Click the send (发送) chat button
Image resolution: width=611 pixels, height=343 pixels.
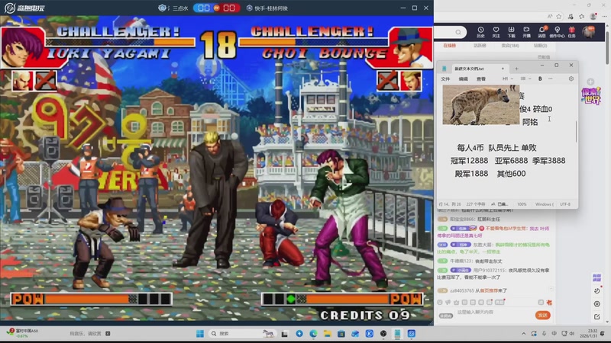[542, 315]
